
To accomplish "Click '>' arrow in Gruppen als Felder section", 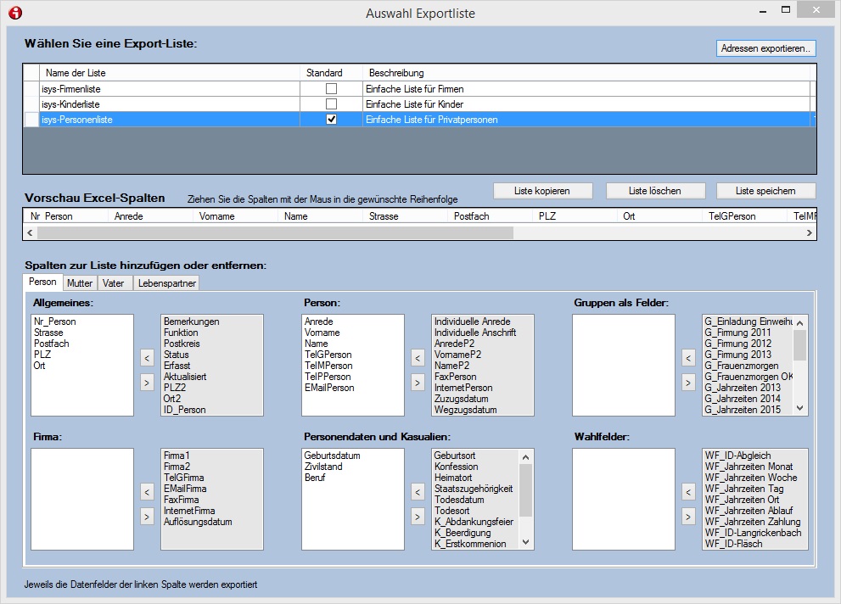I will tap(688, 383).
